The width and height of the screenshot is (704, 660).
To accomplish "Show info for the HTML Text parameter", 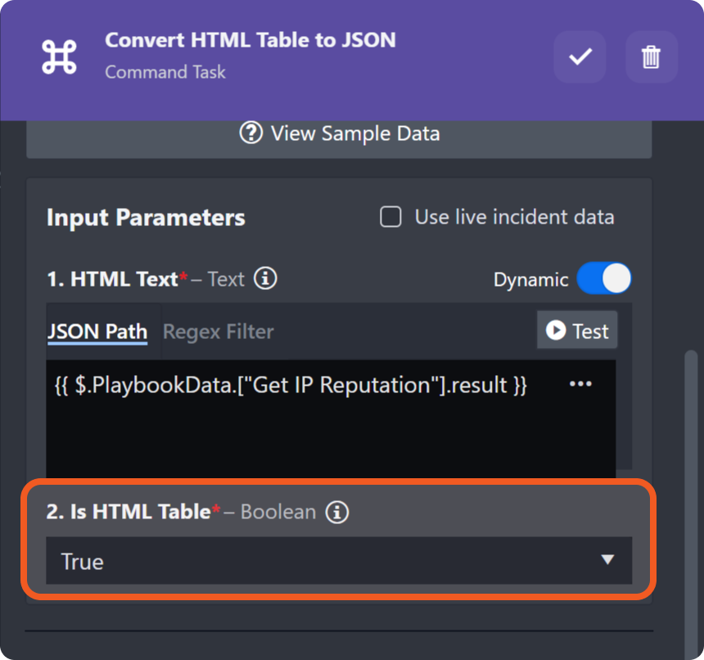I will click(264, 279).
